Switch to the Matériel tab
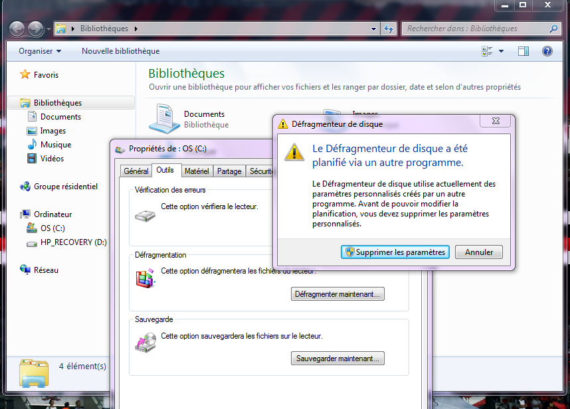This screenshot has height=409, width=570. pyautogui.click(x=197, y=171)
